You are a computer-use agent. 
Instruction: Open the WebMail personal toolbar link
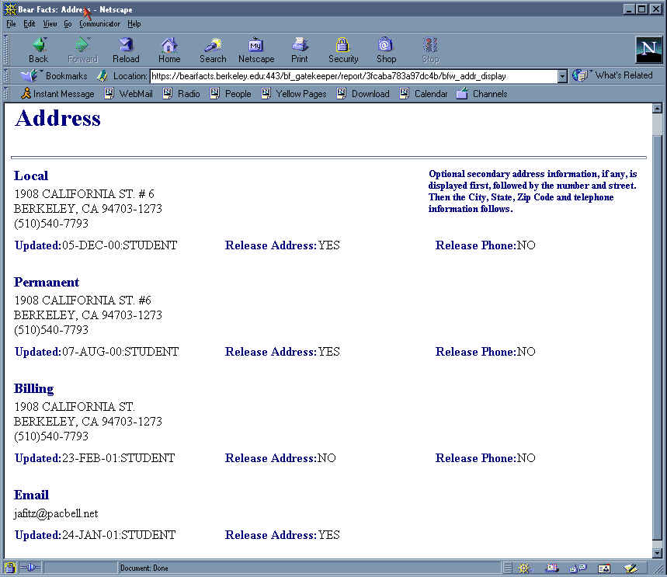coord(128,94)
